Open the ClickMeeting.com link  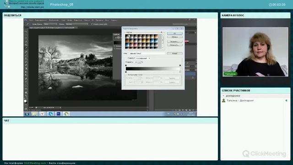35,163
